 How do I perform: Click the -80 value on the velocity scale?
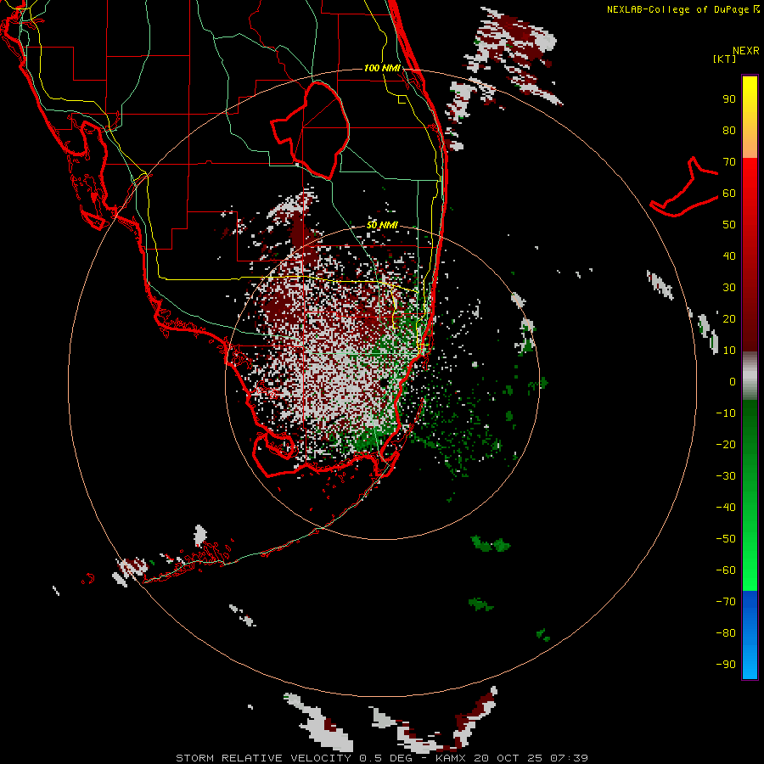[x=726, y=633]
